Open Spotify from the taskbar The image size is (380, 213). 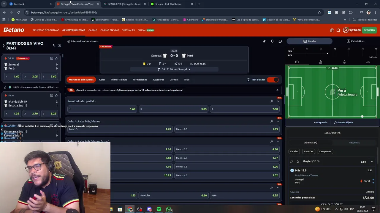tap(159, 209)
